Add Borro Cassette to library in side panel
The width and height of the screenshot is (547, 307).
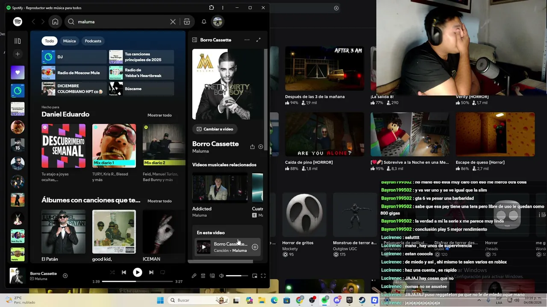pyautogui.click(x=261, y=147)
